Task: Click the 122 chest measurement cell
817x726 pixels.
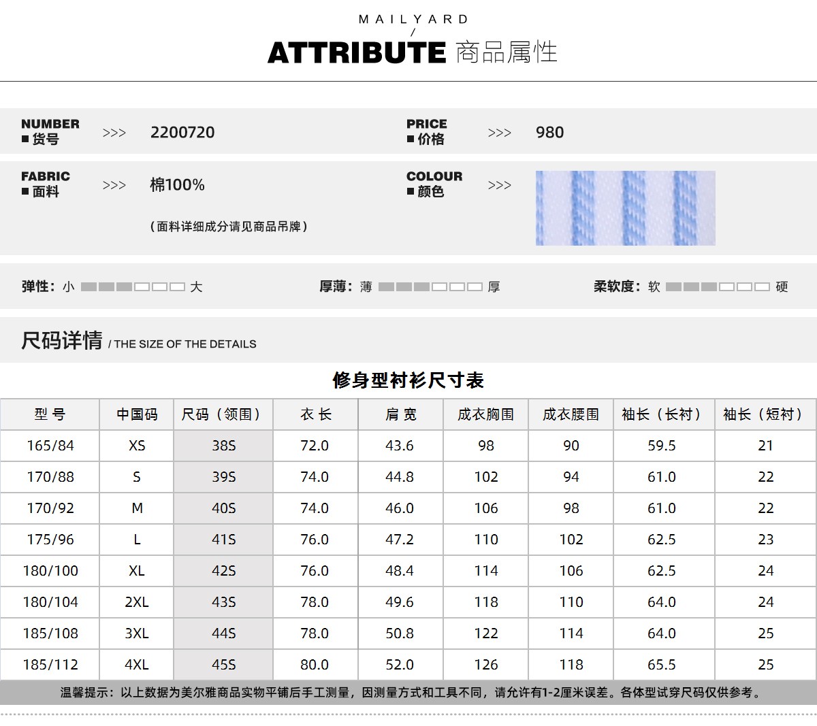Action: 485,633
